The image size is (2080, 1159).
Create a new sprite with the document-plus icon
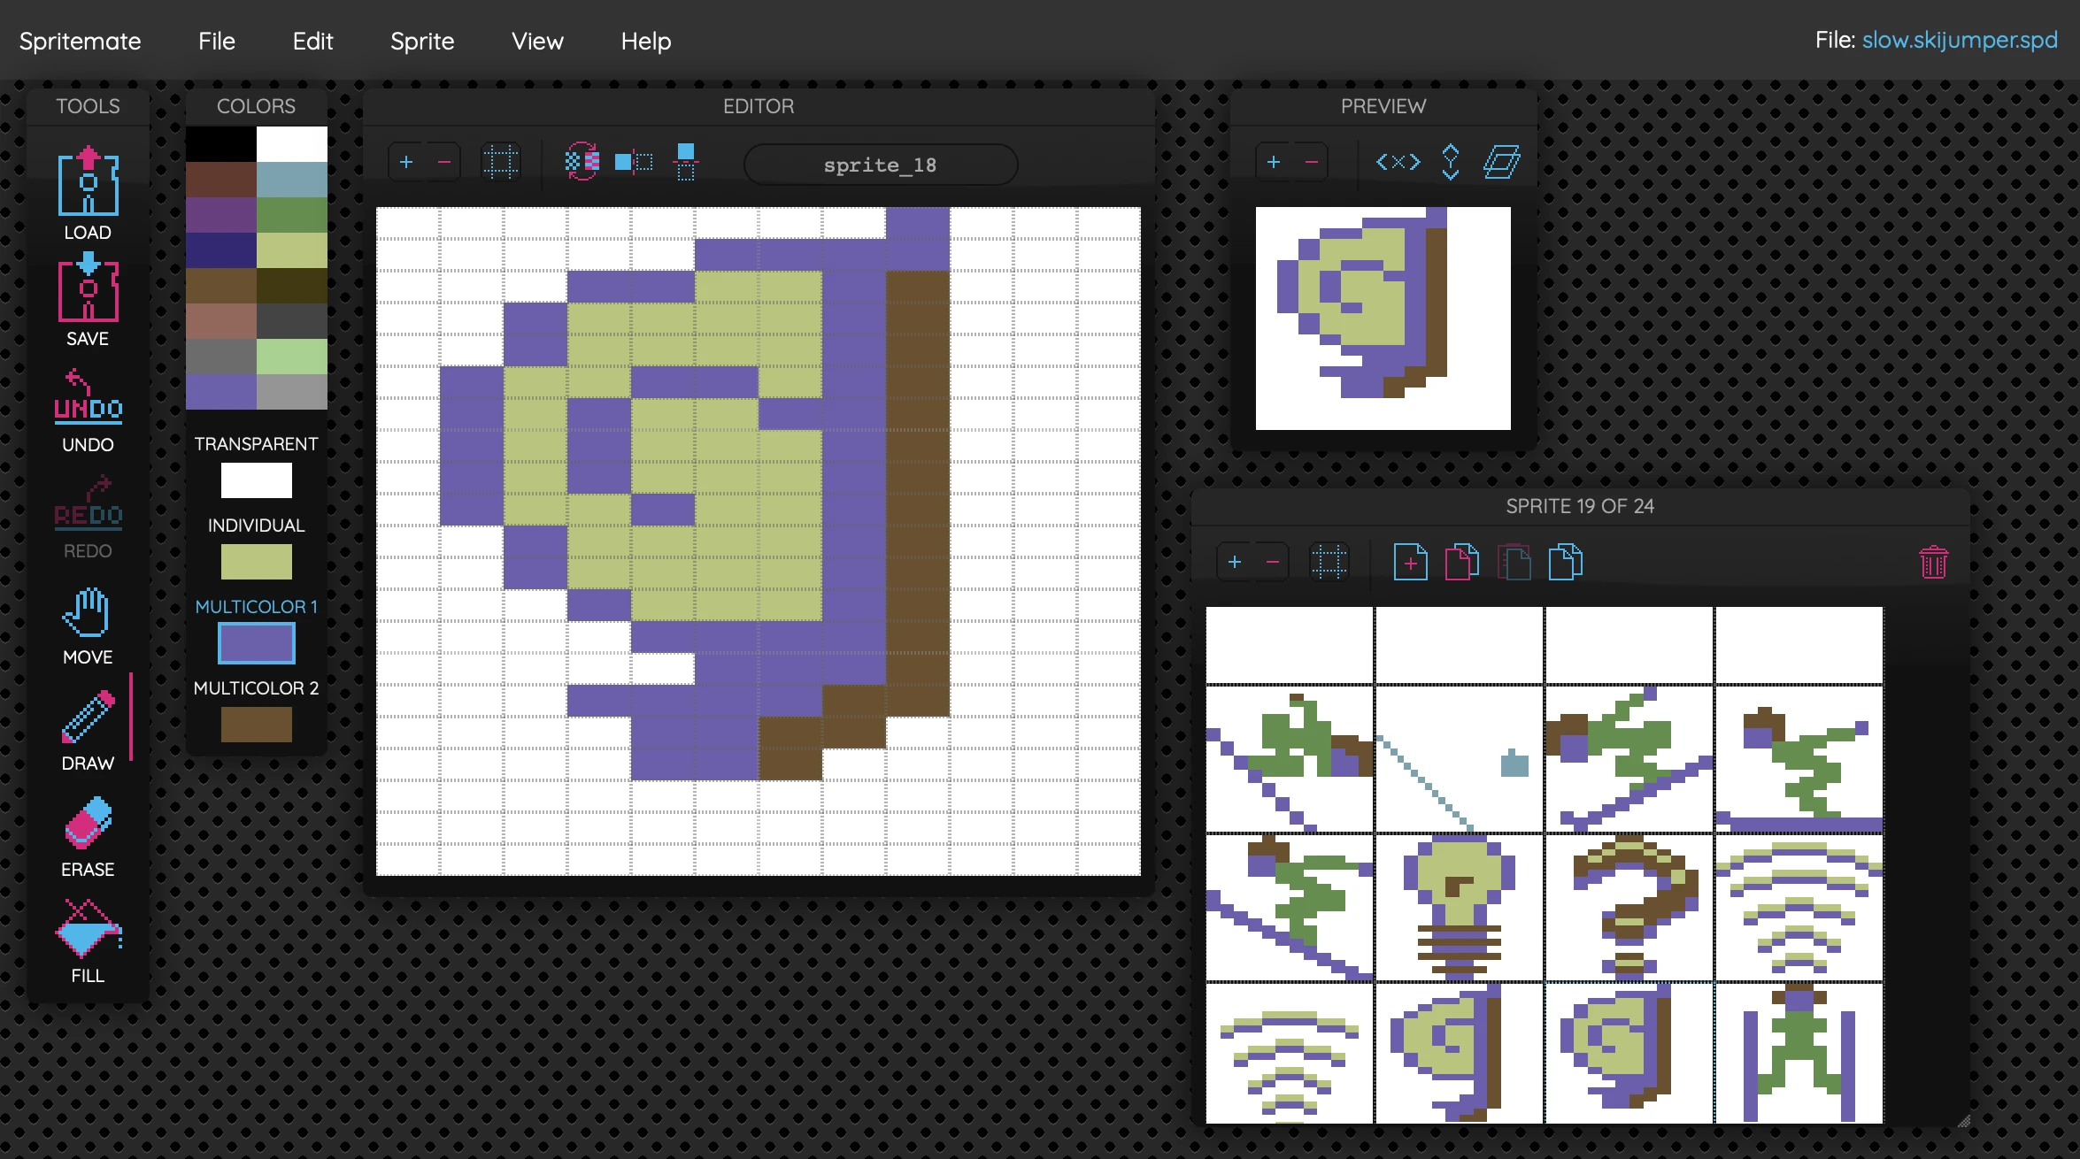1411,561
